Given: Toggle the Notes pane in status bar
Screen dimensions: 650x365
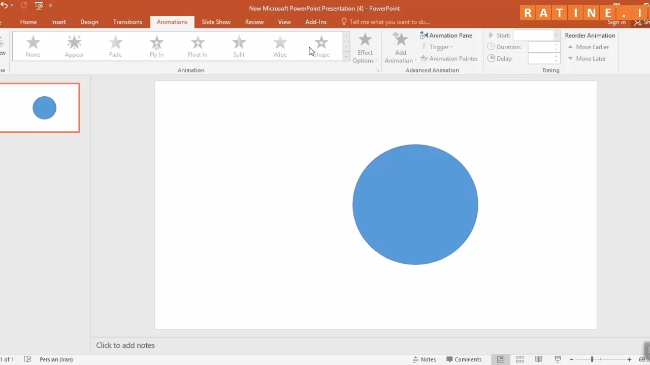Looking at the screenshot, I should 424,359.
